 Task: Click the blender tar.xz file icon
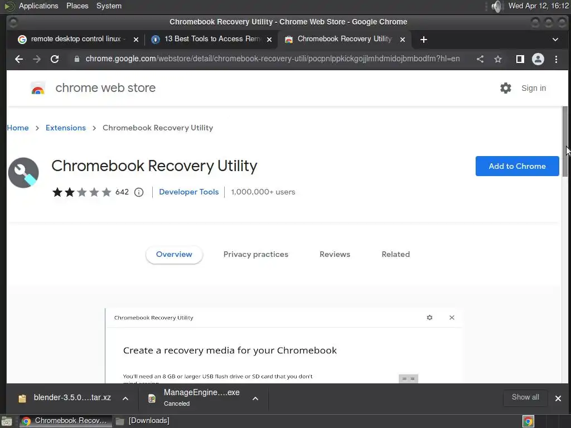pyautogui.click(x=22, y=398)
